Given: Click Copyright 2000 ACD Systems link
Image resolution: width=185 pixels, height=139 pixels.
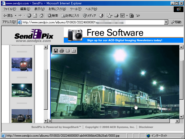Looking at the screenshot, I should pyautogui.click(x=110, y=127).
